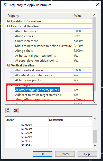Select the 50.000m station row
Screen dimensions: 103x161
[x=49, y=125]
